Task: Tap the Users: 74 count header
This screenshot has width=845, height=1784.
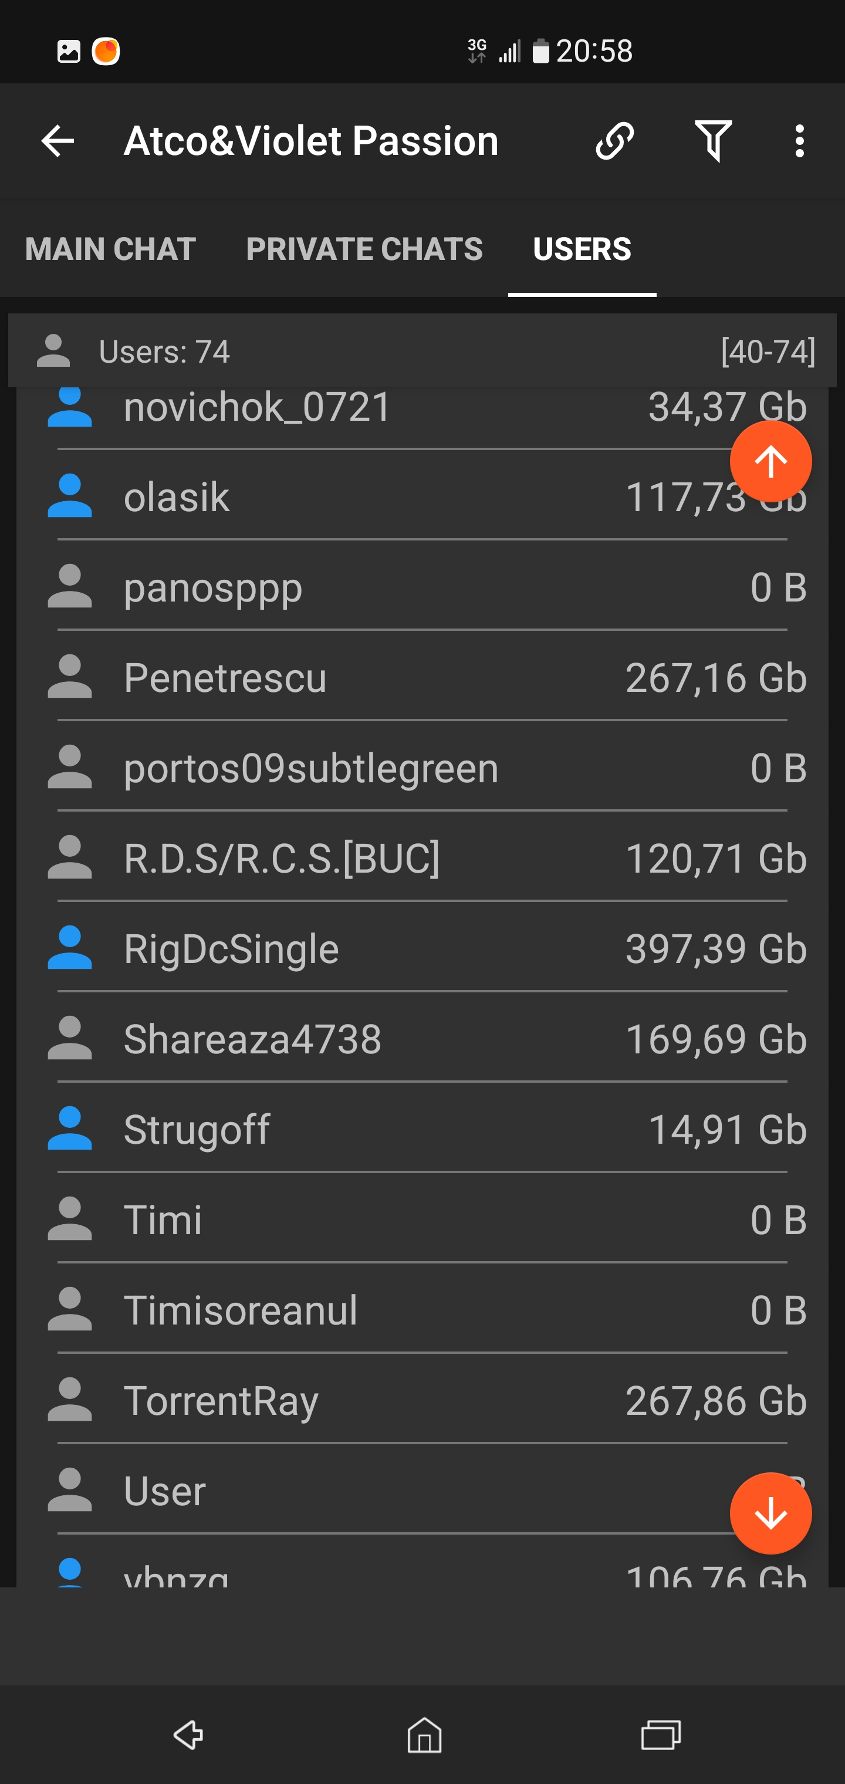Action: pos(164,352)
